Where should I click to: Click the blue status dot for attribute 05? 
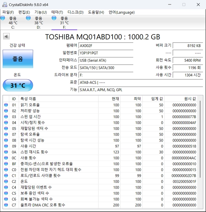point(6,129)
